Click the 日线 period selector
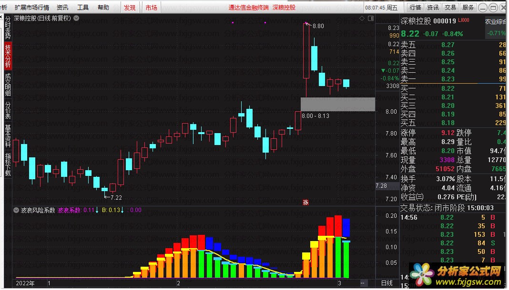This screenshot has height=290, width=509. pos(387,283)
